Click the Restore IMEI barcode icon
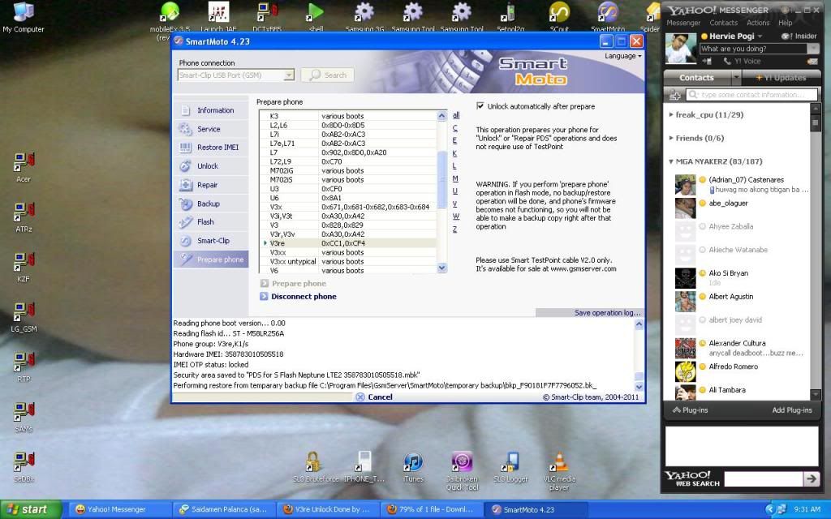The width and height of the screenshot is (831, 519). tap(186, 148)
